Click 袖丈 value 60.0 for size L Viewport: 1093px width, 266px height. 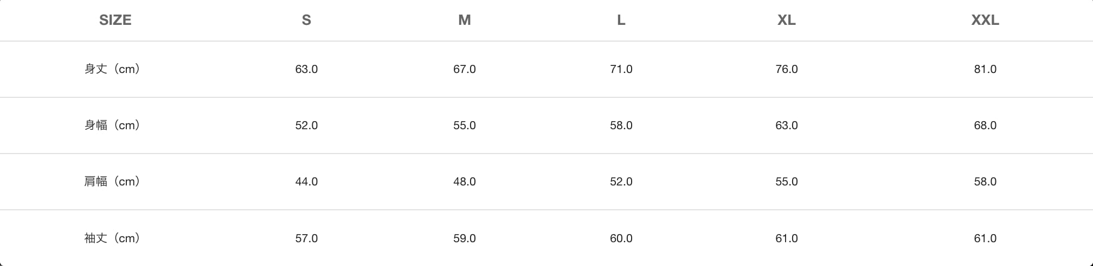coord(621,238)
